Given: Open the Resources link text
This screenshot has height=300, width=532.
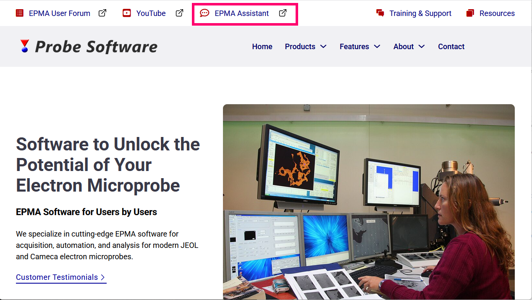Looking at the screenshot, I should 497,13.
